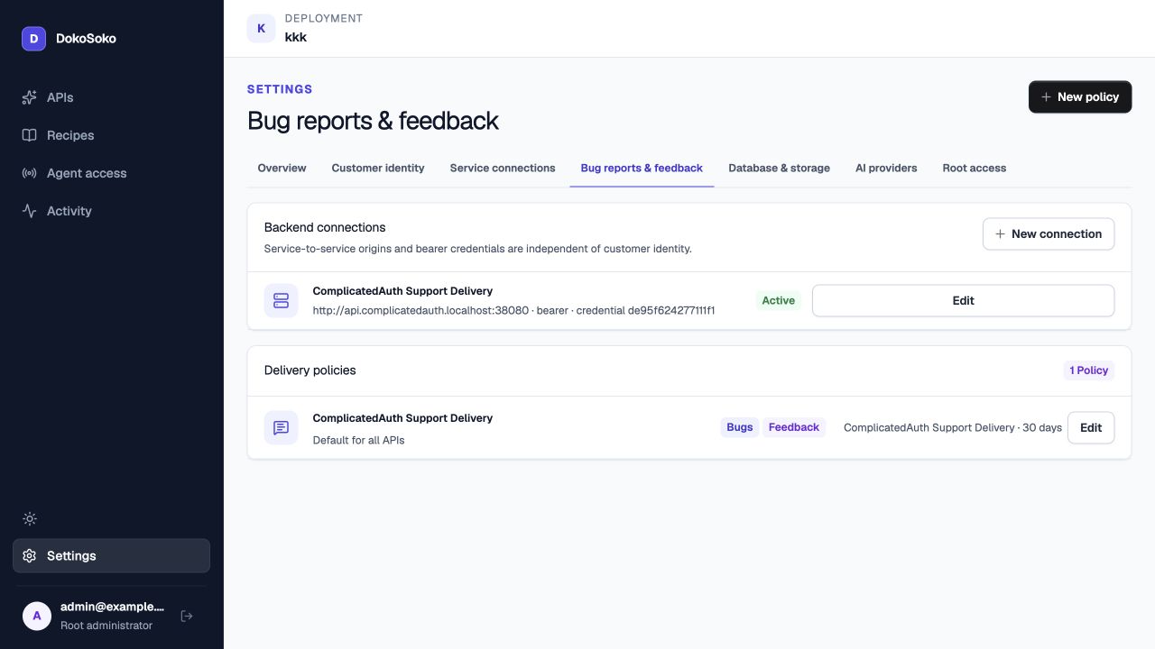The height and width of the screenshot is (649, 1155).
Task: Click the Recipes book icon
Action: [x=29, y=135]
